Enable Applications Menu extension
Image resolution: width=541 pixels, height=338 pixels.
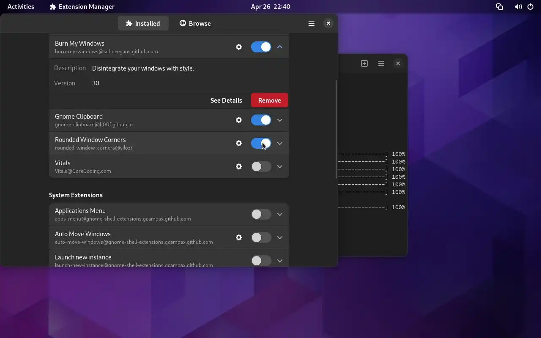(261, 214)
